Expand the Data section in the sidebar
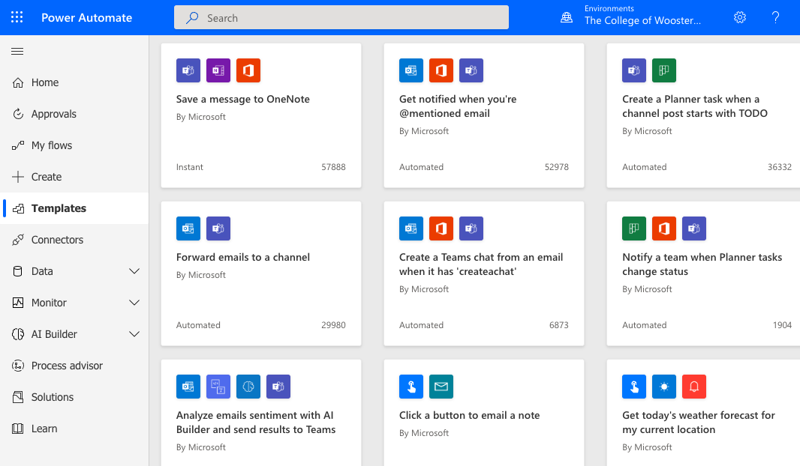The image size is (800, 466). 134,271
